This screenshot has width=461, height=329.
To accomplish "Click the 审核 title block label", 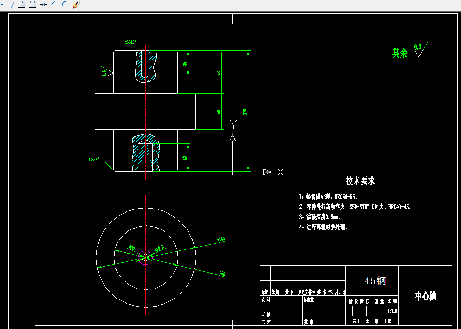I will [266, 314].
